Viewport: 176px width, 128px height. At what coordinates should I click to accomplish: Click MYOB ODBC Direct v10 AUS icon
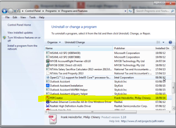point(48,65)
